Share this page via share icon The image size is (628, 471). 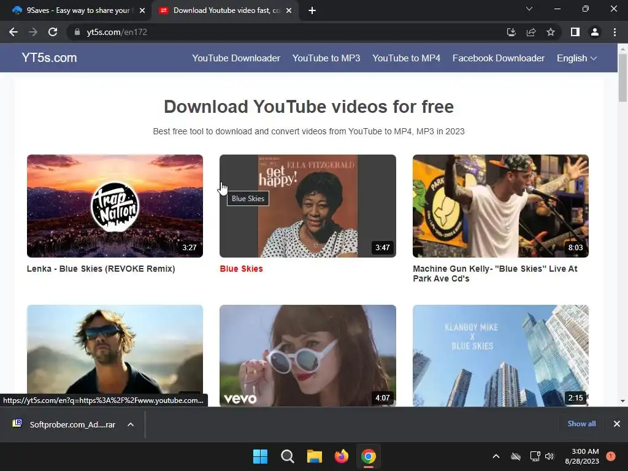click(531, 32)
